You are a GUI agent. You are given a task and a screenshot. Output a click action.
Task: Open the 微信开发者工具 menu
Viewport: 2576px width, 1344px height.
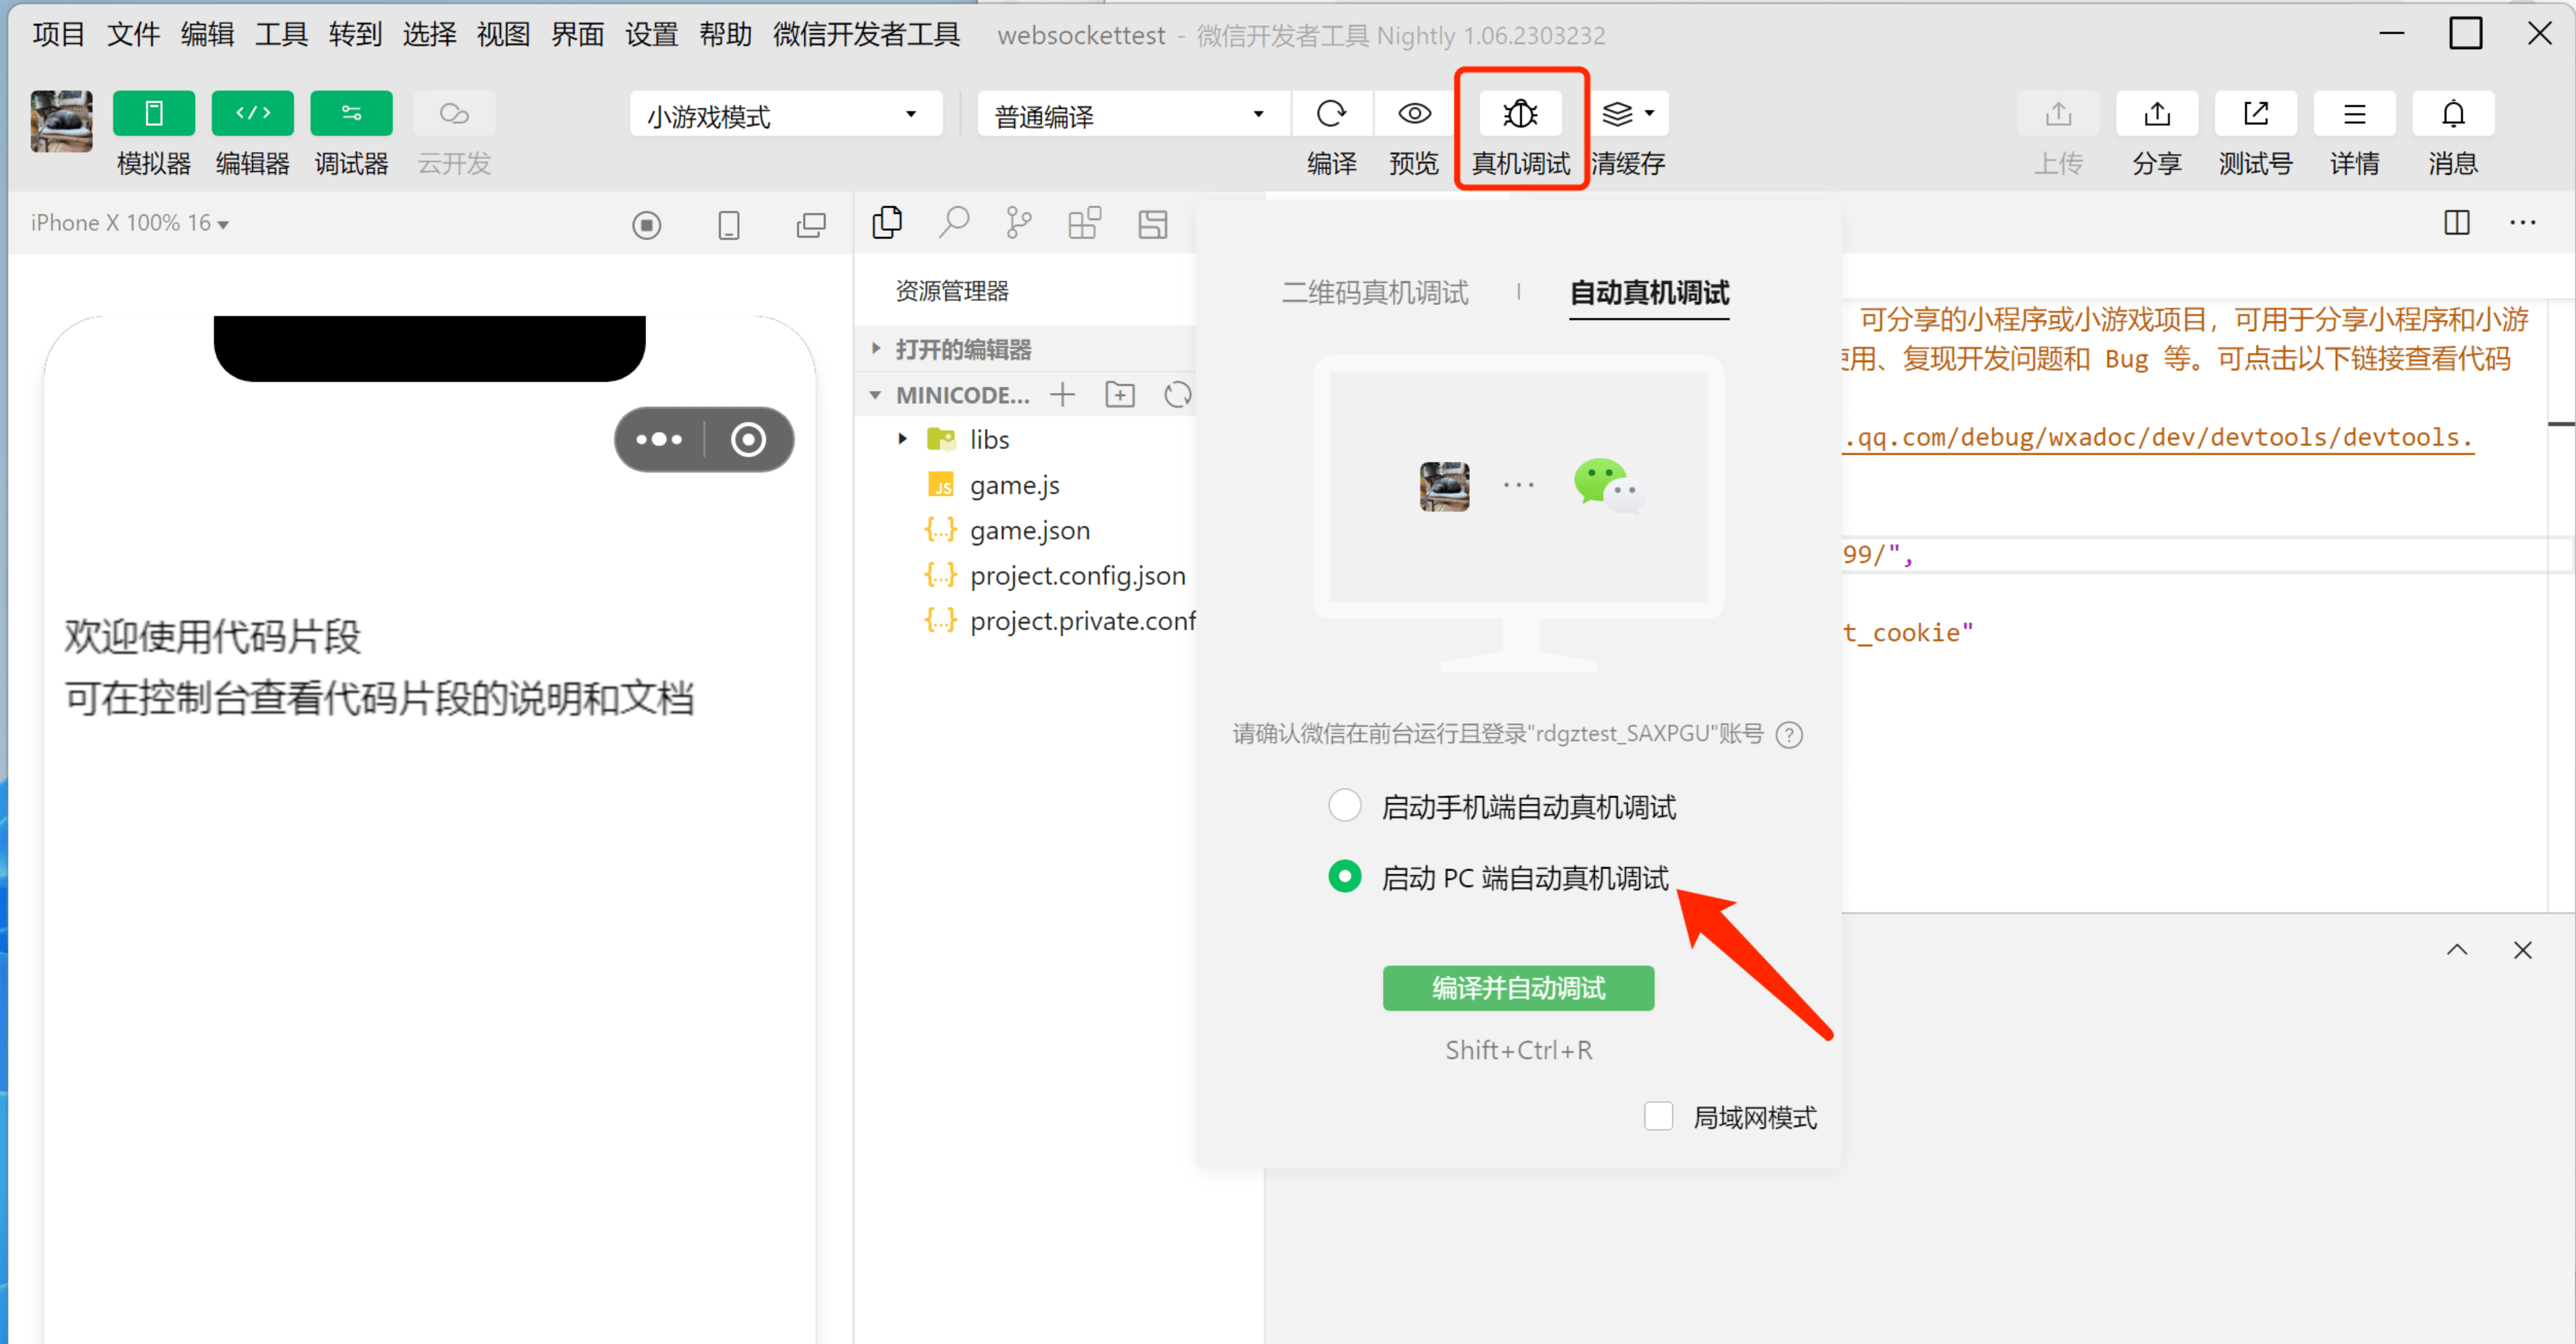point(866,35)
